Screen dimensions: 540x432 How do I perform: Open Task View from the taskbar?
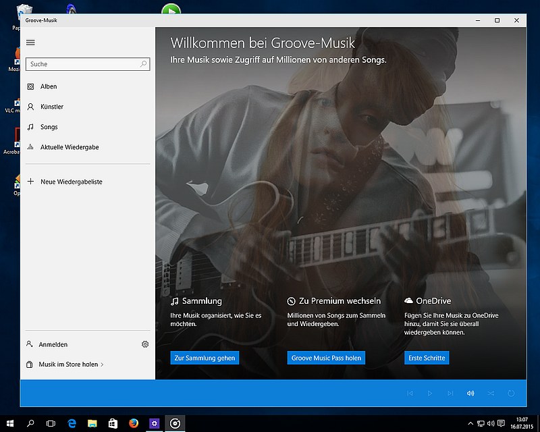(51, 423)
